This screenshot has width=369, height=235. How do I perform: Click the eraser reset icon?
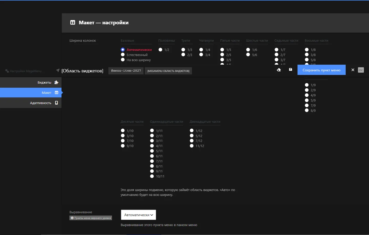(x=279, y=70)
